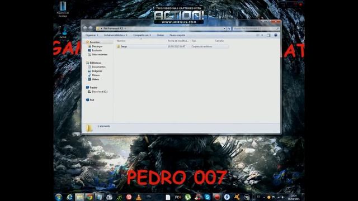Select Equipo in navigation pane
Screen dimensions: 358x201
tap(93, 88)
